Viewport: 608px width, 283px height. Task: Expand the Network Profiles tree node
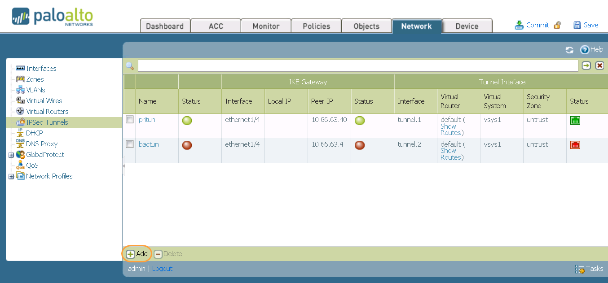click(x=11, y=176)
